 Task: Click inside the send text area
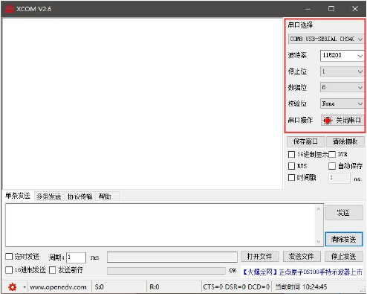click(x=160, y=225)
